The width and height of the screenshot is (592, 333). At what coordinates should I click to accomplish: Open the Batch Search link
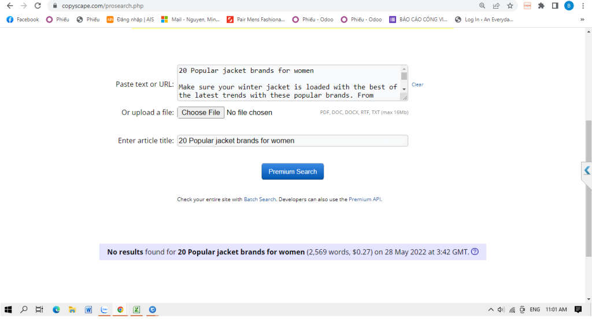260,199
